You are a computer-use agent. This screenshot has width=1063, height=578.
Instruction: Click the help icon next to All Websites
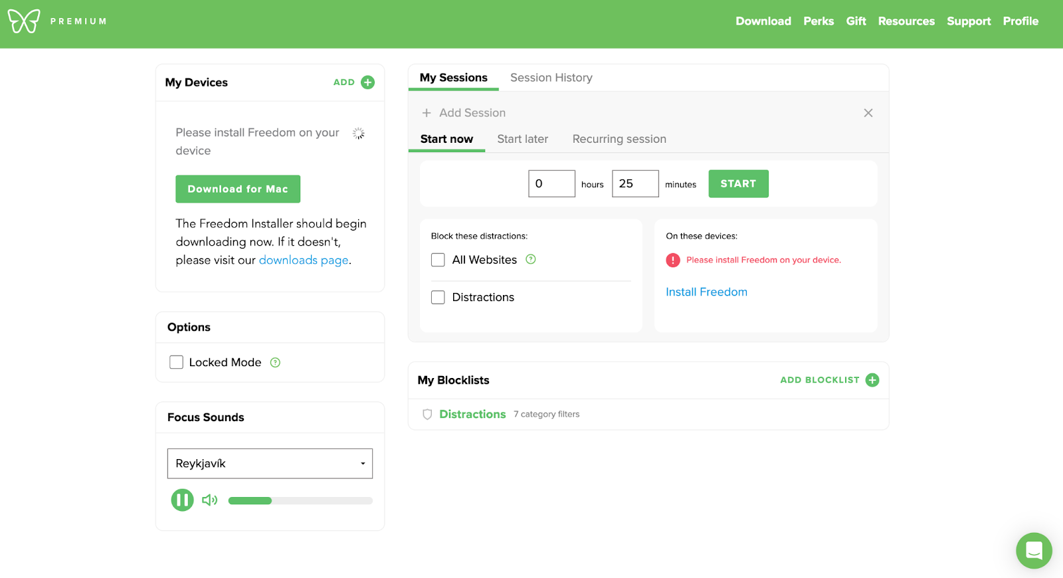click(x=531, y=259)
